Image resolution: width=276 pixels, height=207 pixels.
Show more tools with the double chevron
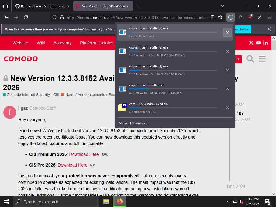point(260,17)
